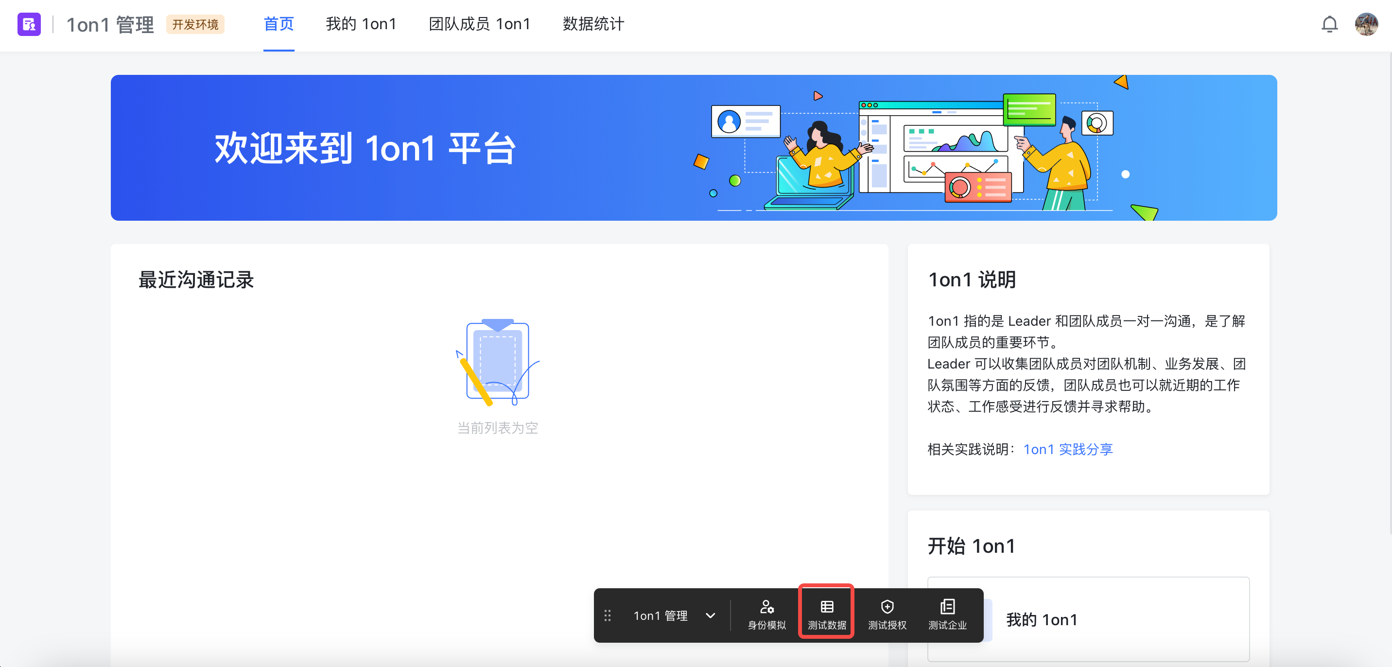
Task: Click the 最近沟通记录 heading
Action: tap(196, 280)
